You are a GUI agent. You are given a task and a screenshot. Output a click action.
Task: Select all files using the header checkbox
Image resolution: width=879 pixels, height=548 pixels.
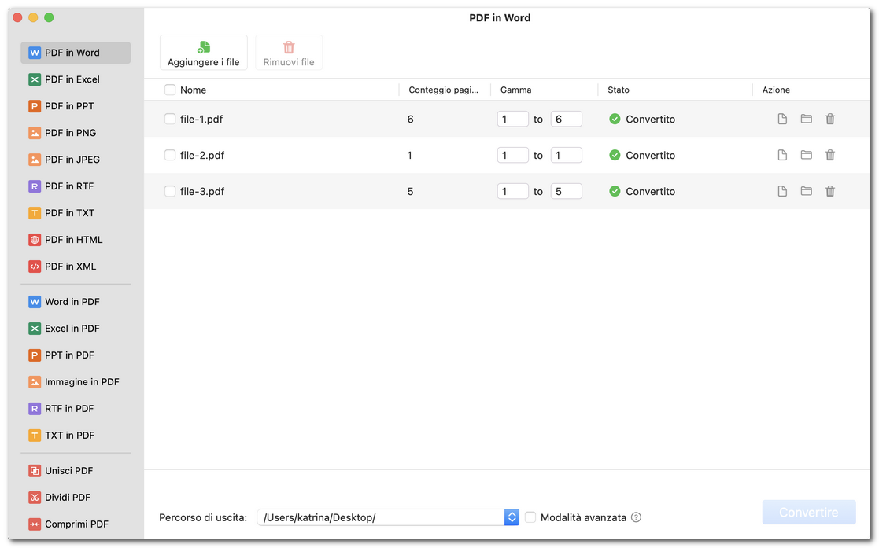tap(170, 90)
